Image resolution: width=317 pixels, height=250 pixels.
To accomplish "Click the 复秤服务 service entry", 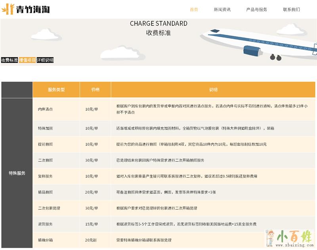I will click(x=45, y=176).
